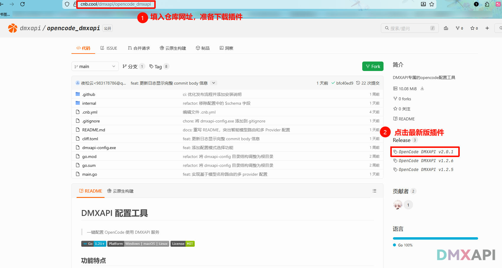Bookmark the page via address bar star
The height and width of the screenshot is (268, 502).
coord(431,4)
